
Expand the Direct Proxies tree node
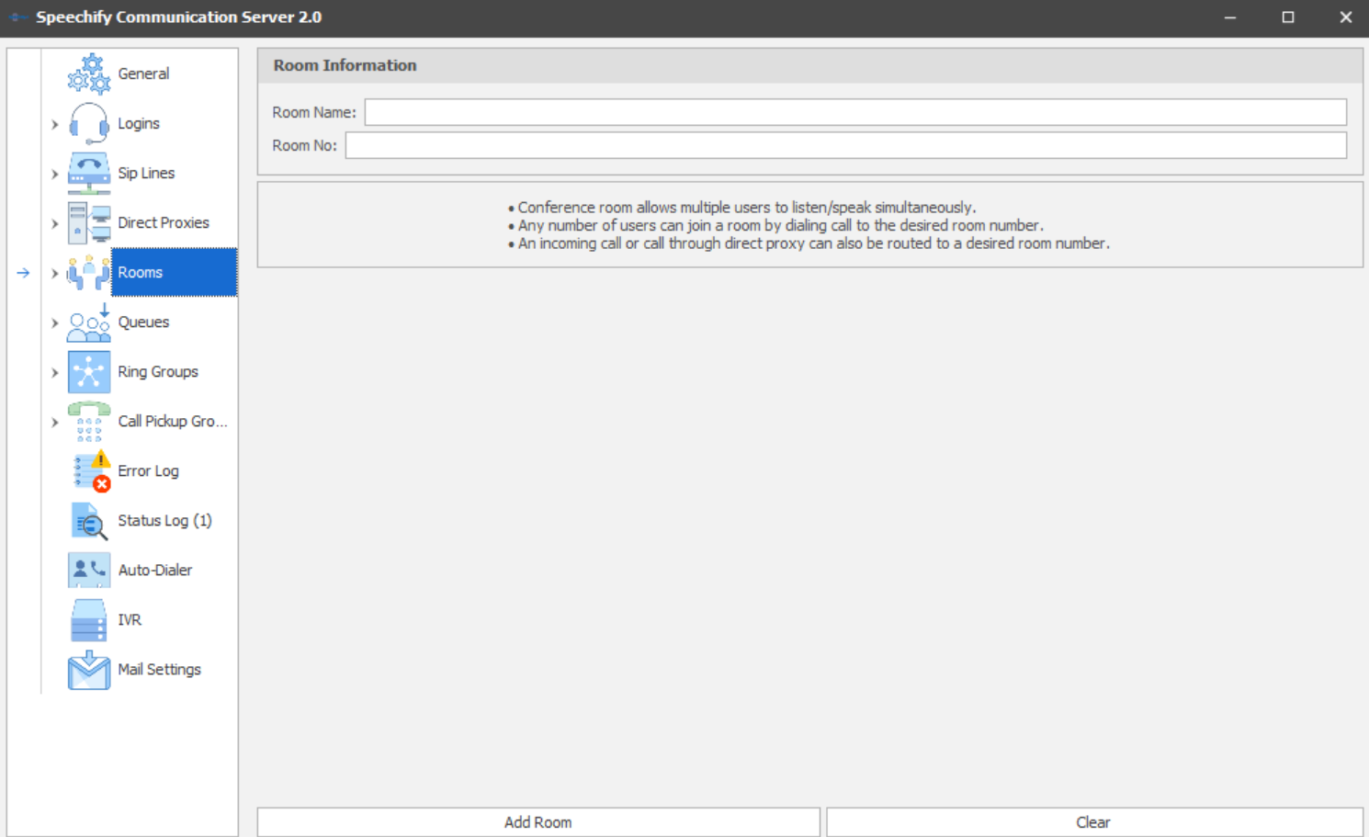(x=55, y=223)
